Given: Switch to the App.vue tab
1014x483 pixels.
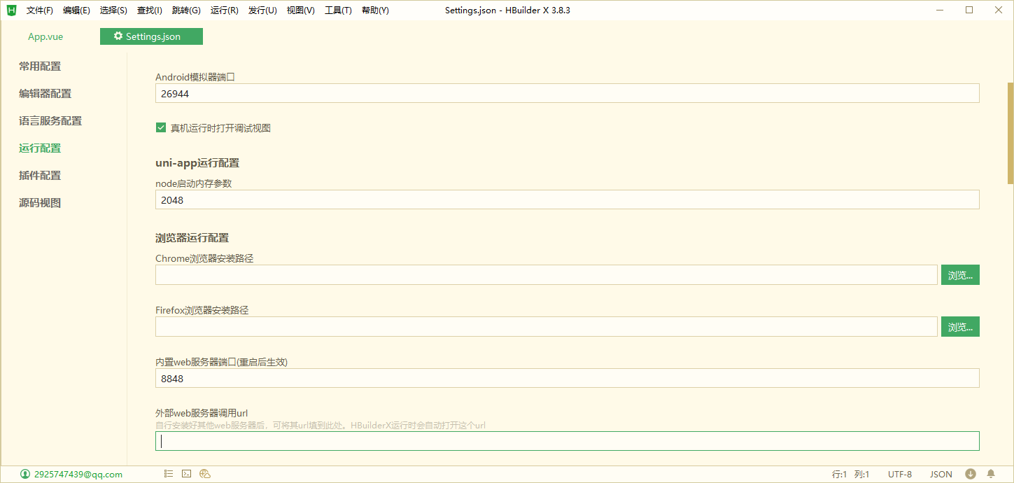Looking at the screenshot, I should [x=45, y=36].
